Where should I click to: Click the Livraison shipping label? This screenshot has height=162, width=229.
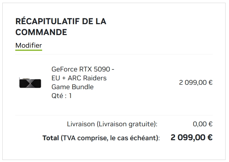81,124
